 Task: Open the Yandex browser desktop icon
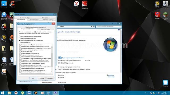76,4
